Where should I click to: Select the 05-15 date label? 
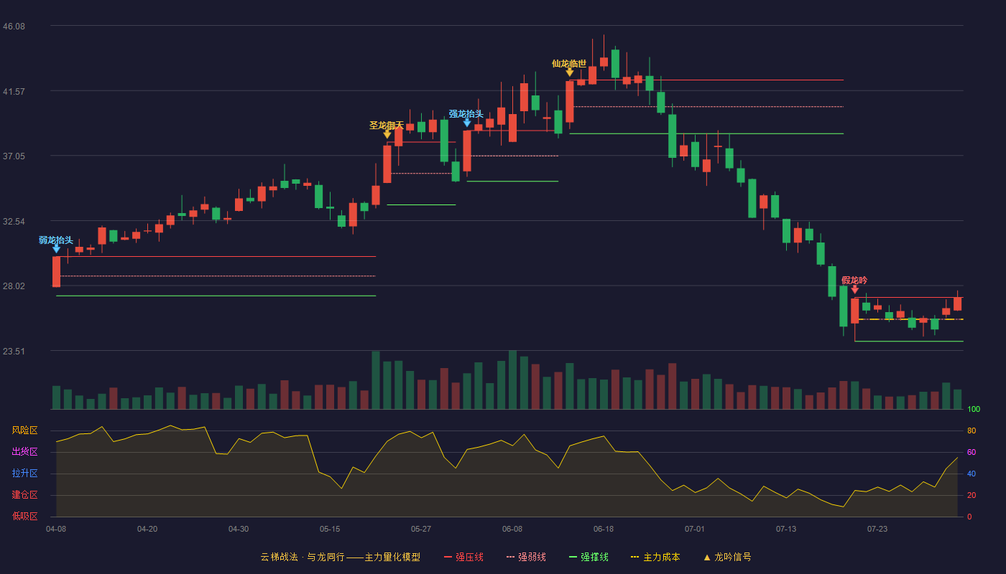(330, 529)
